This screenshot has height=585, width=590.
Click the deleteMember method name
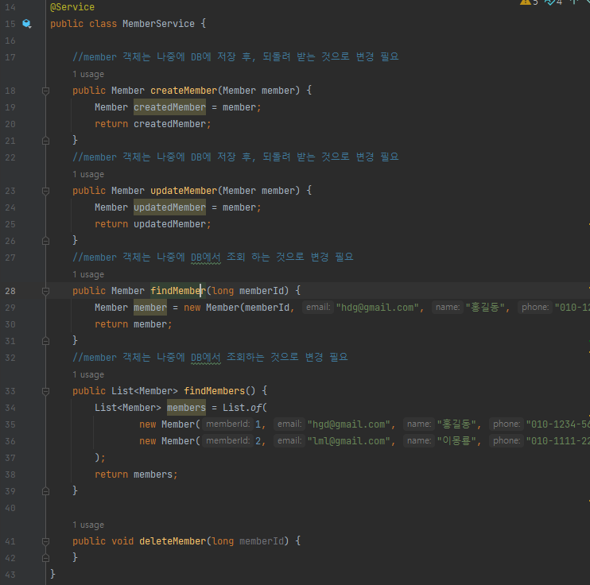[173, 541]
